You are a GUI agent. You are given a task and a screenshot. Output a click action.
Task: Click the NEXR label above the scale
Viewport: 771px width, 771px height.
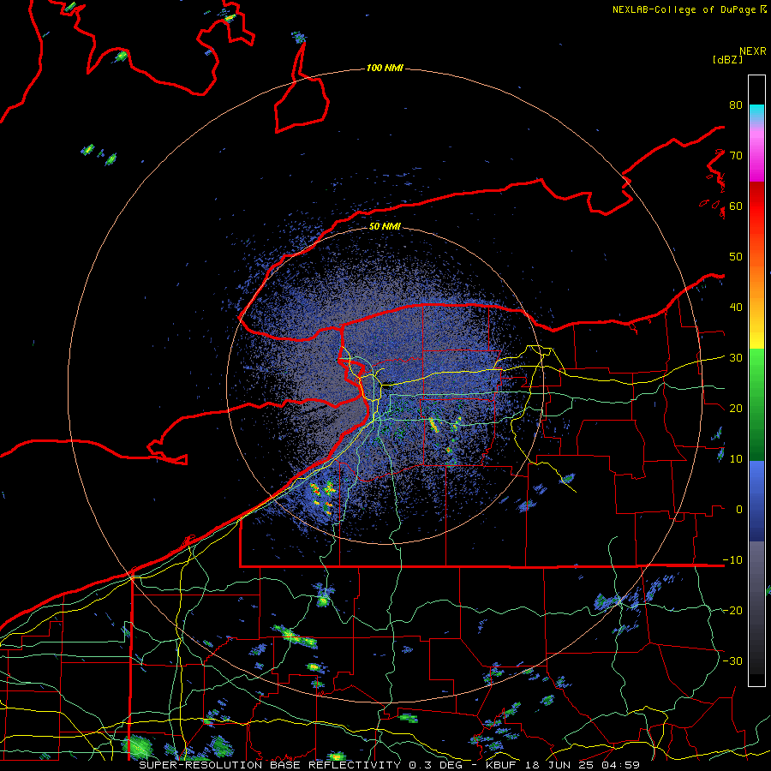pyautogui.click(x=752, y=51)
